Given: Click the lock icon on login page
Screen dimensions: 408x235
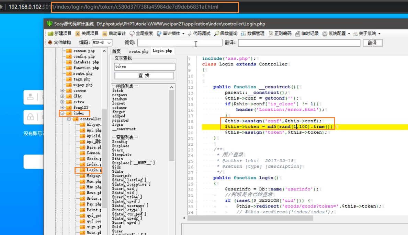Looking at the screenshot, I should pyautogui.click(x=31, y=117).
